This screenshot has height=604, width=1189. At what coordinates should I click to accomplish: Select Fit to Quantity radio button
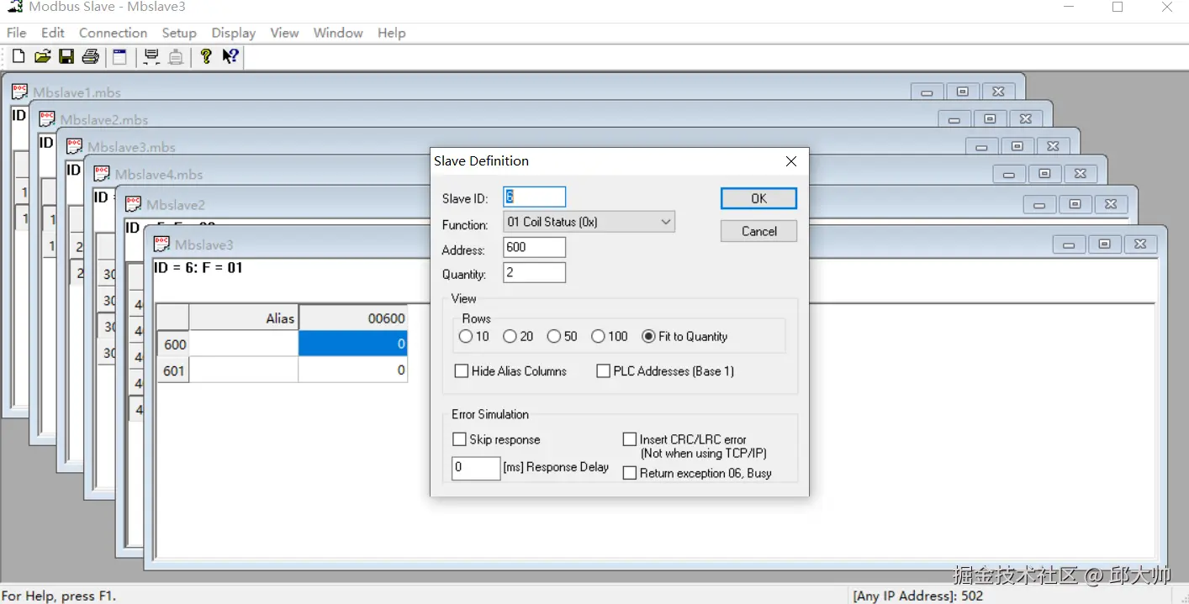point(648,336)
